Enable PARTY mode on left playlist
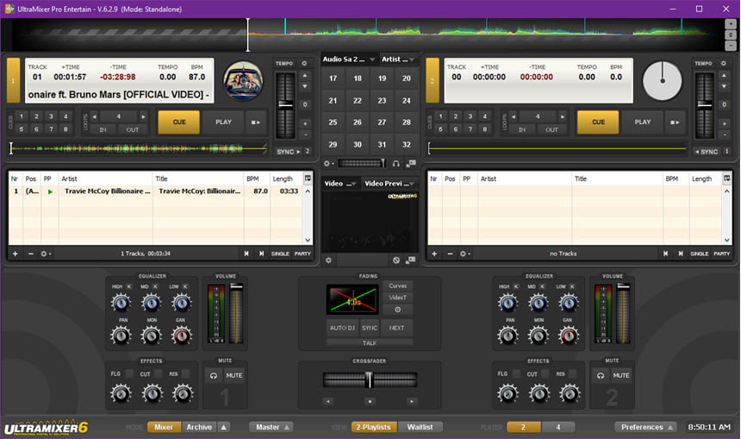This screenshot has width=741, height=439. pyautogui.click(x=302, y=254)
